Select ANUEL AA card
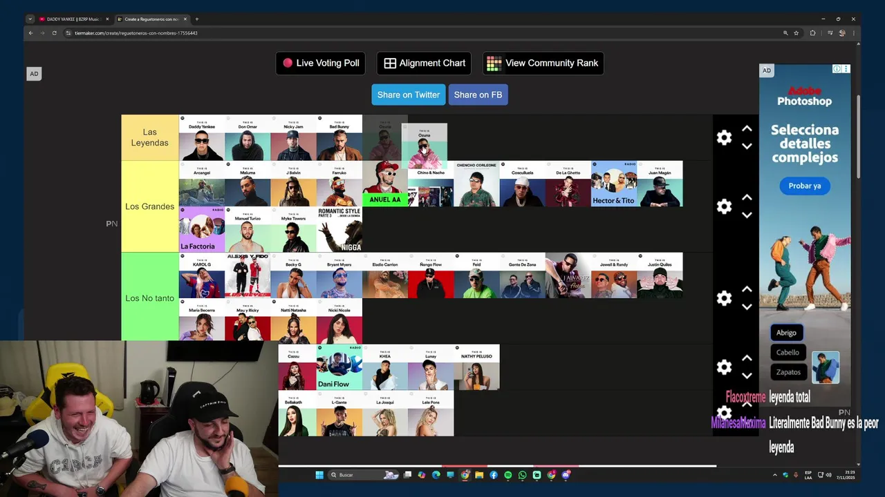Image resolution: width=885 pixels, height=497 pixels. tap(385, 184)
